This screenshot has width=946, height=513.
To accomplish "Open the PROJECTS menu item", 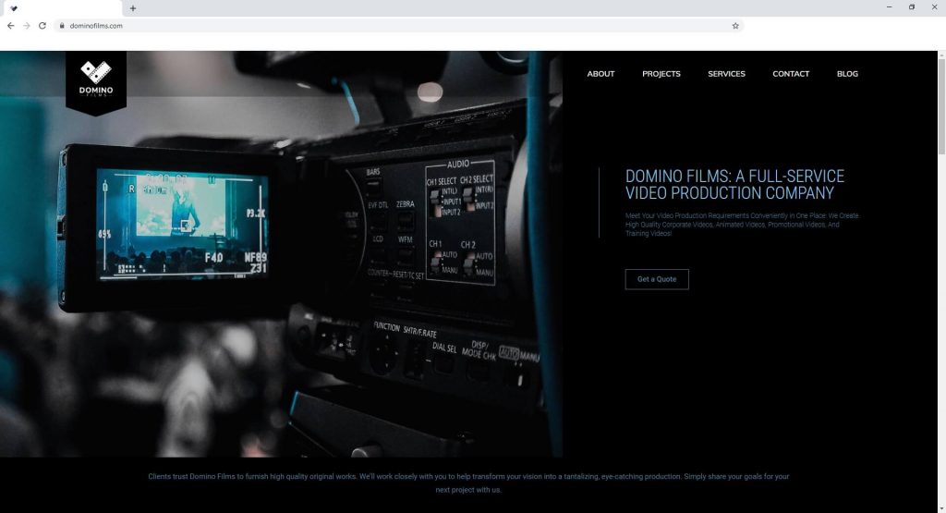I will point(661,74).
